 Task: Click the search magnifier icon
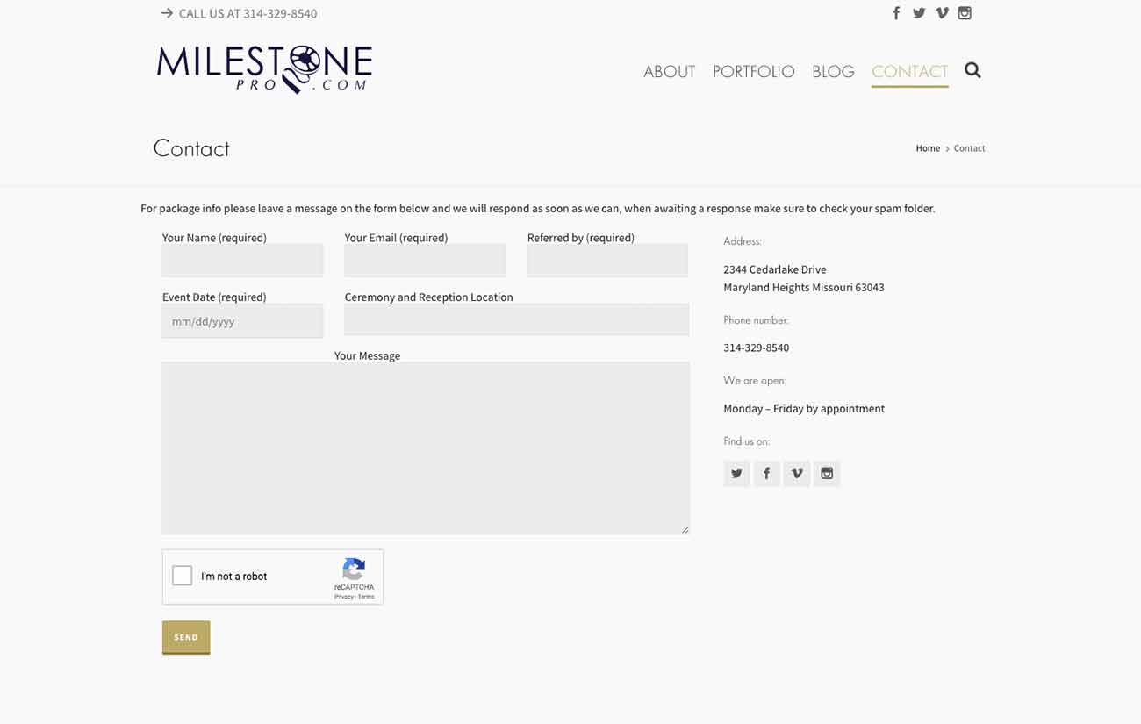(x=972, y=70)
